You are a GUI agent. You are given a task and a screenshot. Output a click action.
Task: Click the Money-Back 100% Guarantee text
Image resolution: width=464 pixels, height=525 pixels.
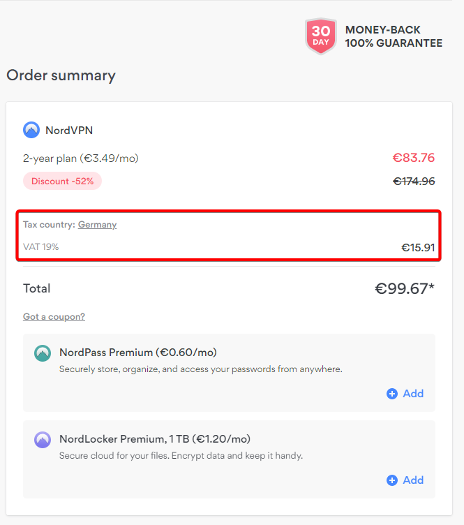coord(394,36)
